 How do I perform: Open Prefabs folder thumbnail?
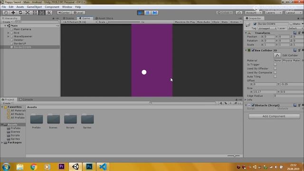point(37,119)
